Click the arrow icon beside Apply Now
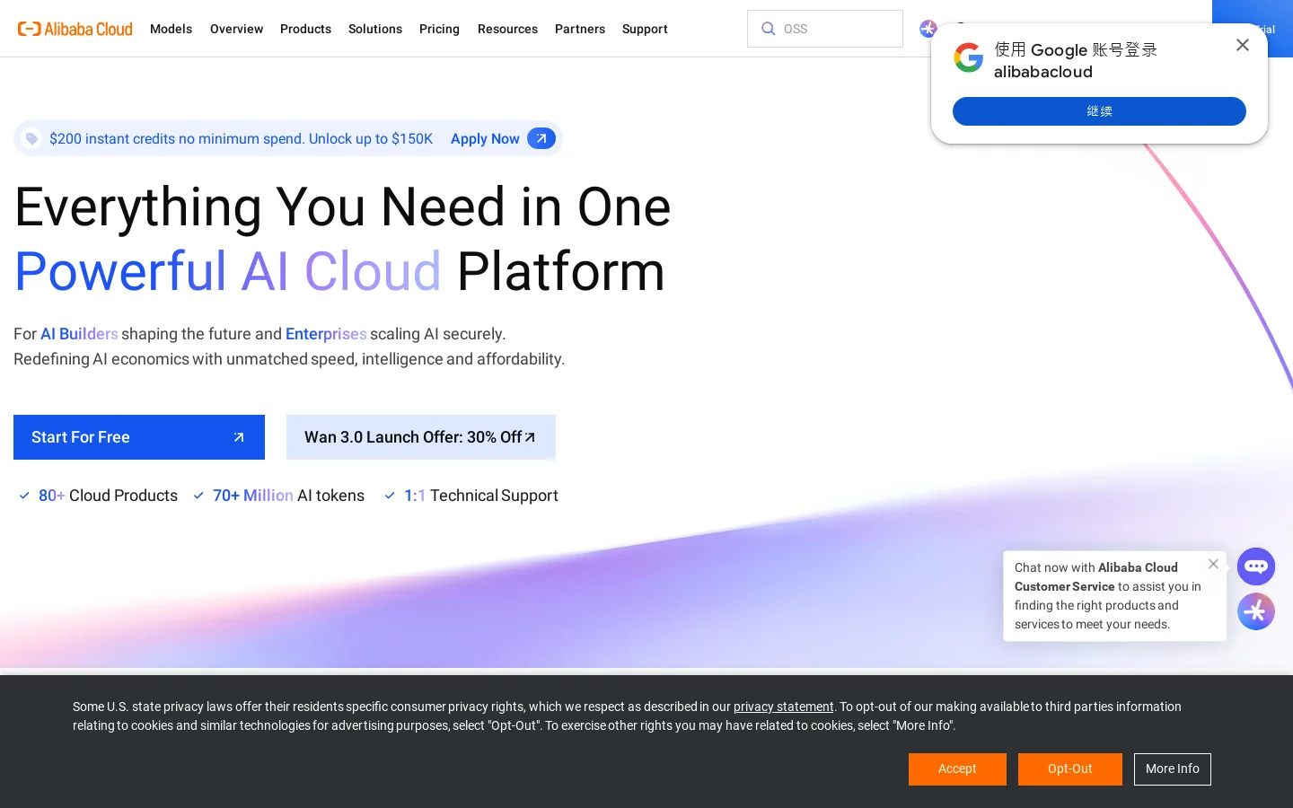Screen dimensions: 1293x808 coord(541,138)
